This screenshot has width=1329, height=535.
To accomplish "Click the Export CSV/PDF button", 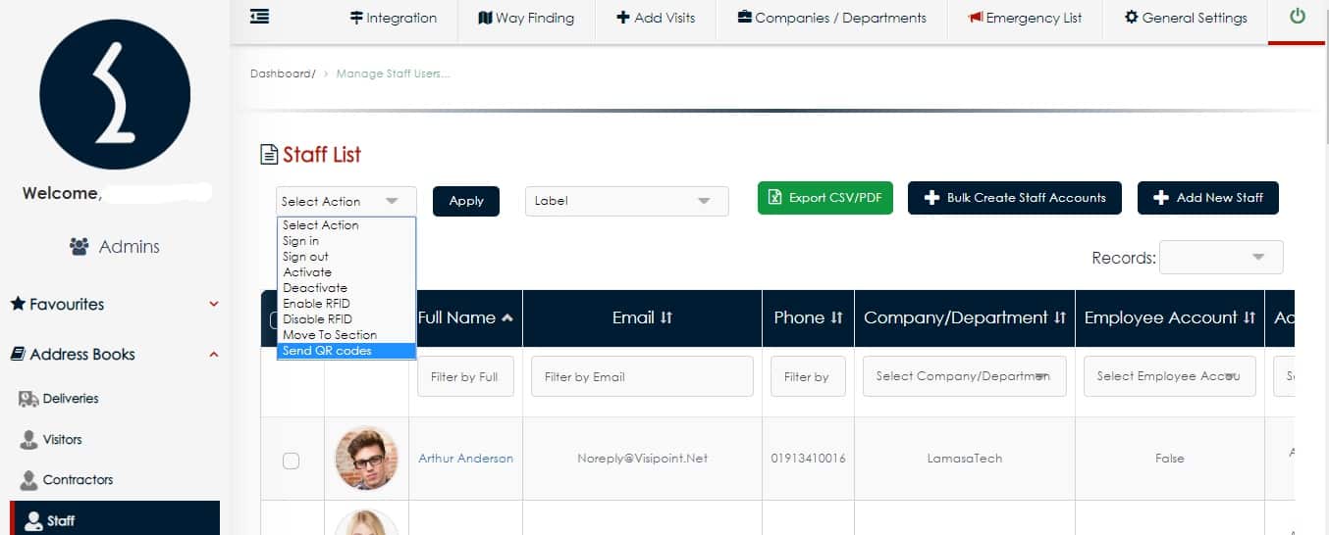I will [x=824, y=198].
